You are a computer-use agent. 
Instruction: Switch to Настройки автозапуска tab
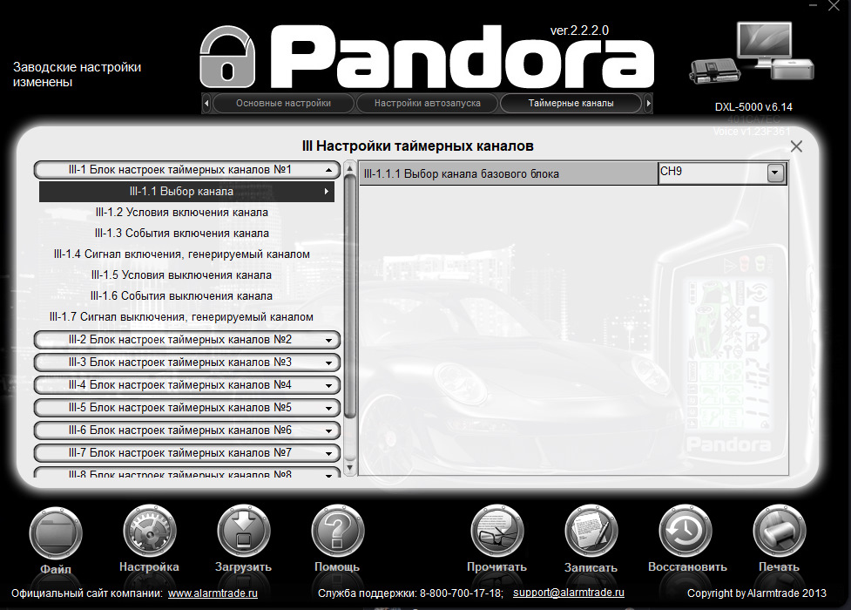tap(427, 103)
